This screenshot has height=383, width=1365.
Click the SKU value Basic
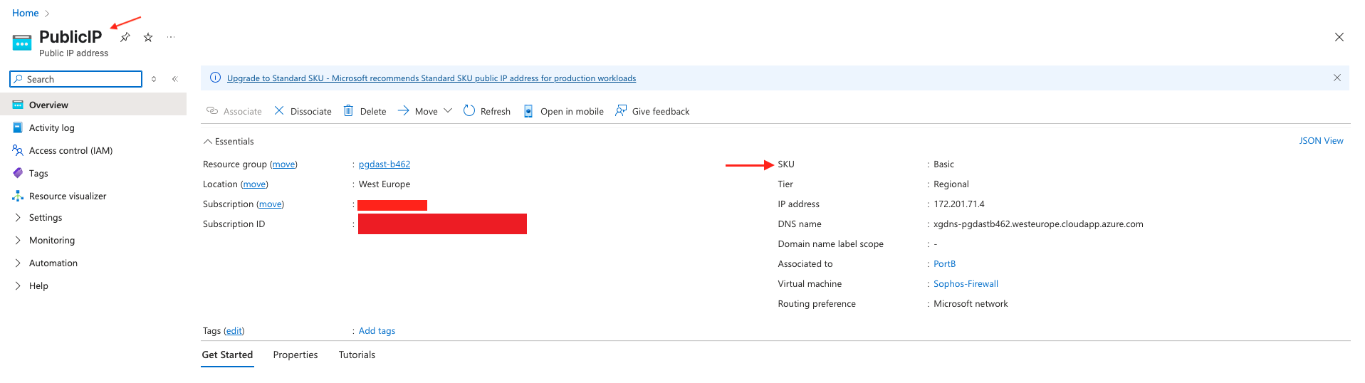point(943,164)
